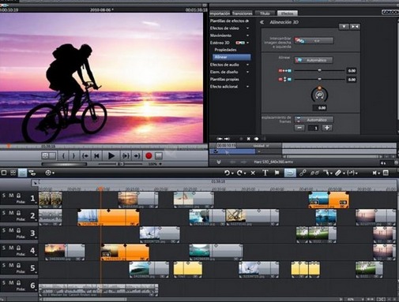The height and width of the screenshot is (302, 399).
Task: Click the rotation dial knob
Action: (320, 95)
